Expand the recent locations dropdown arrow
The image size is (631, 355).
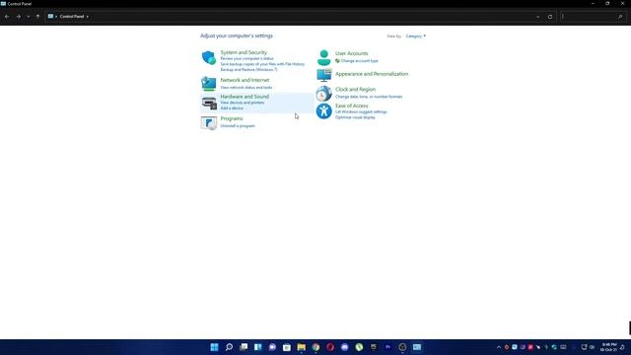(29, 17)
